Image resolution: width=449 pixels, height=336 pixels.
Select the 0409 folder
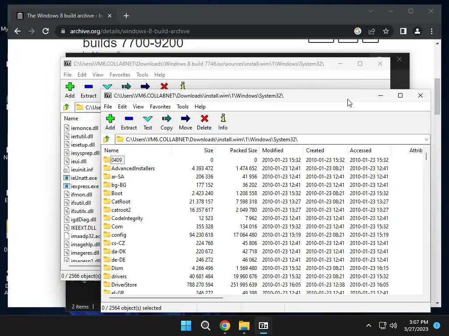tap(117, 160)
